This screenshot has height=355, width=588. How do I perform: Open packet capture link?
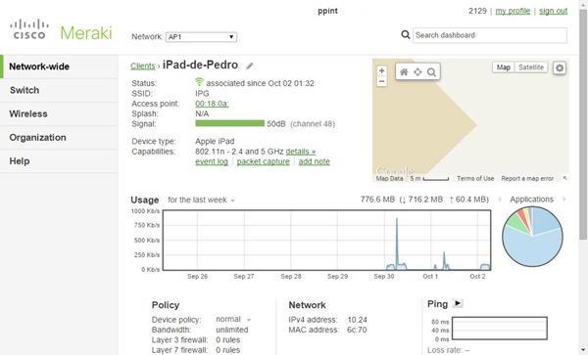click(x=263, y=161)
